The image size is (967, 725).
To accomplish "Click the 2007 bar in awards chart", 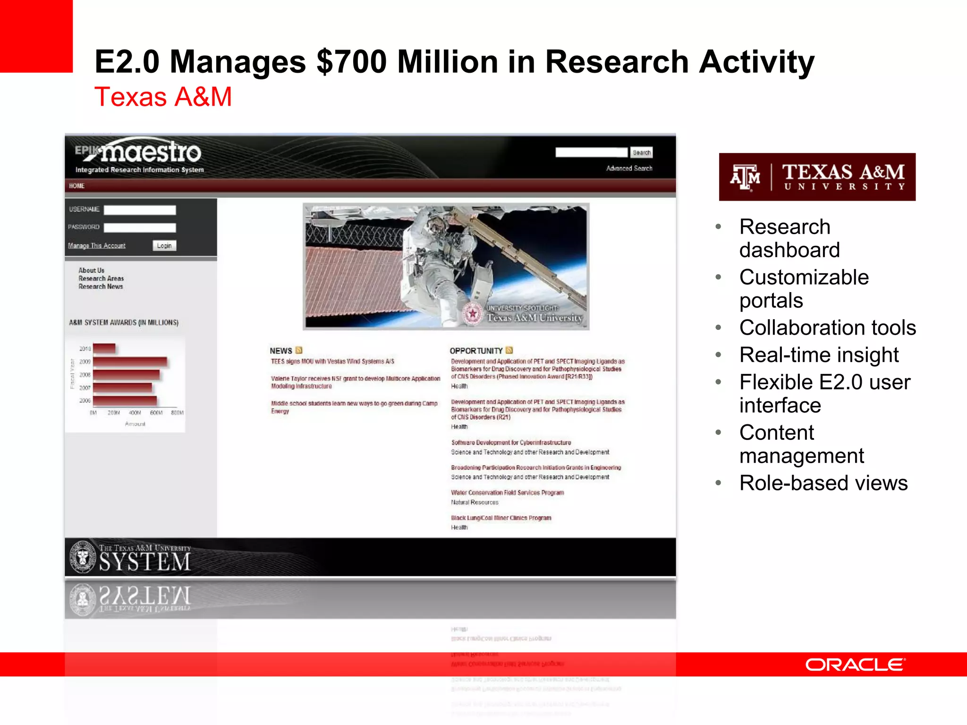I will pos(123,388).
